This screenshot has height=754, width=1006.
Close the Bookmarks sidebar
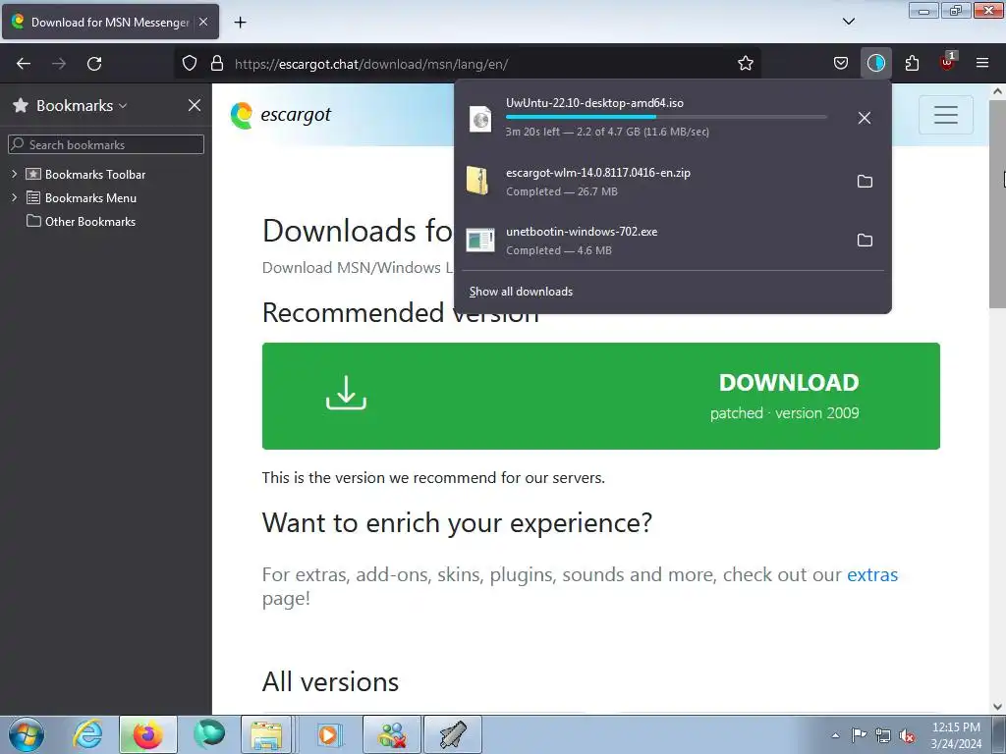pos(195,105)
